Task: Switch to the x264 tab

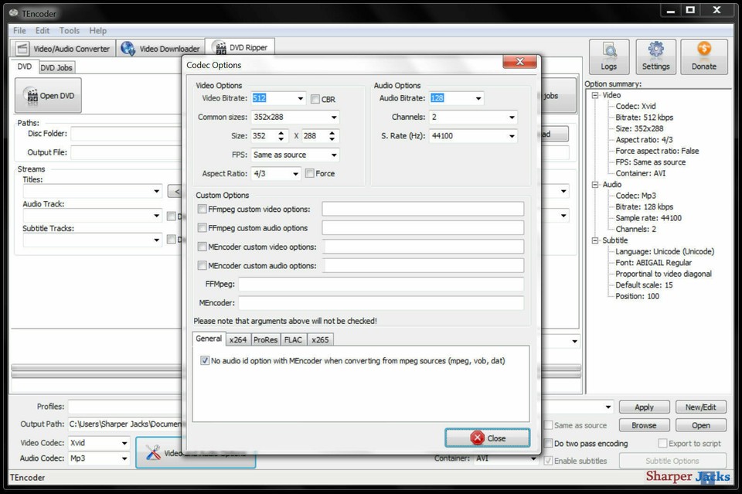Action: [x=238, y=339]
